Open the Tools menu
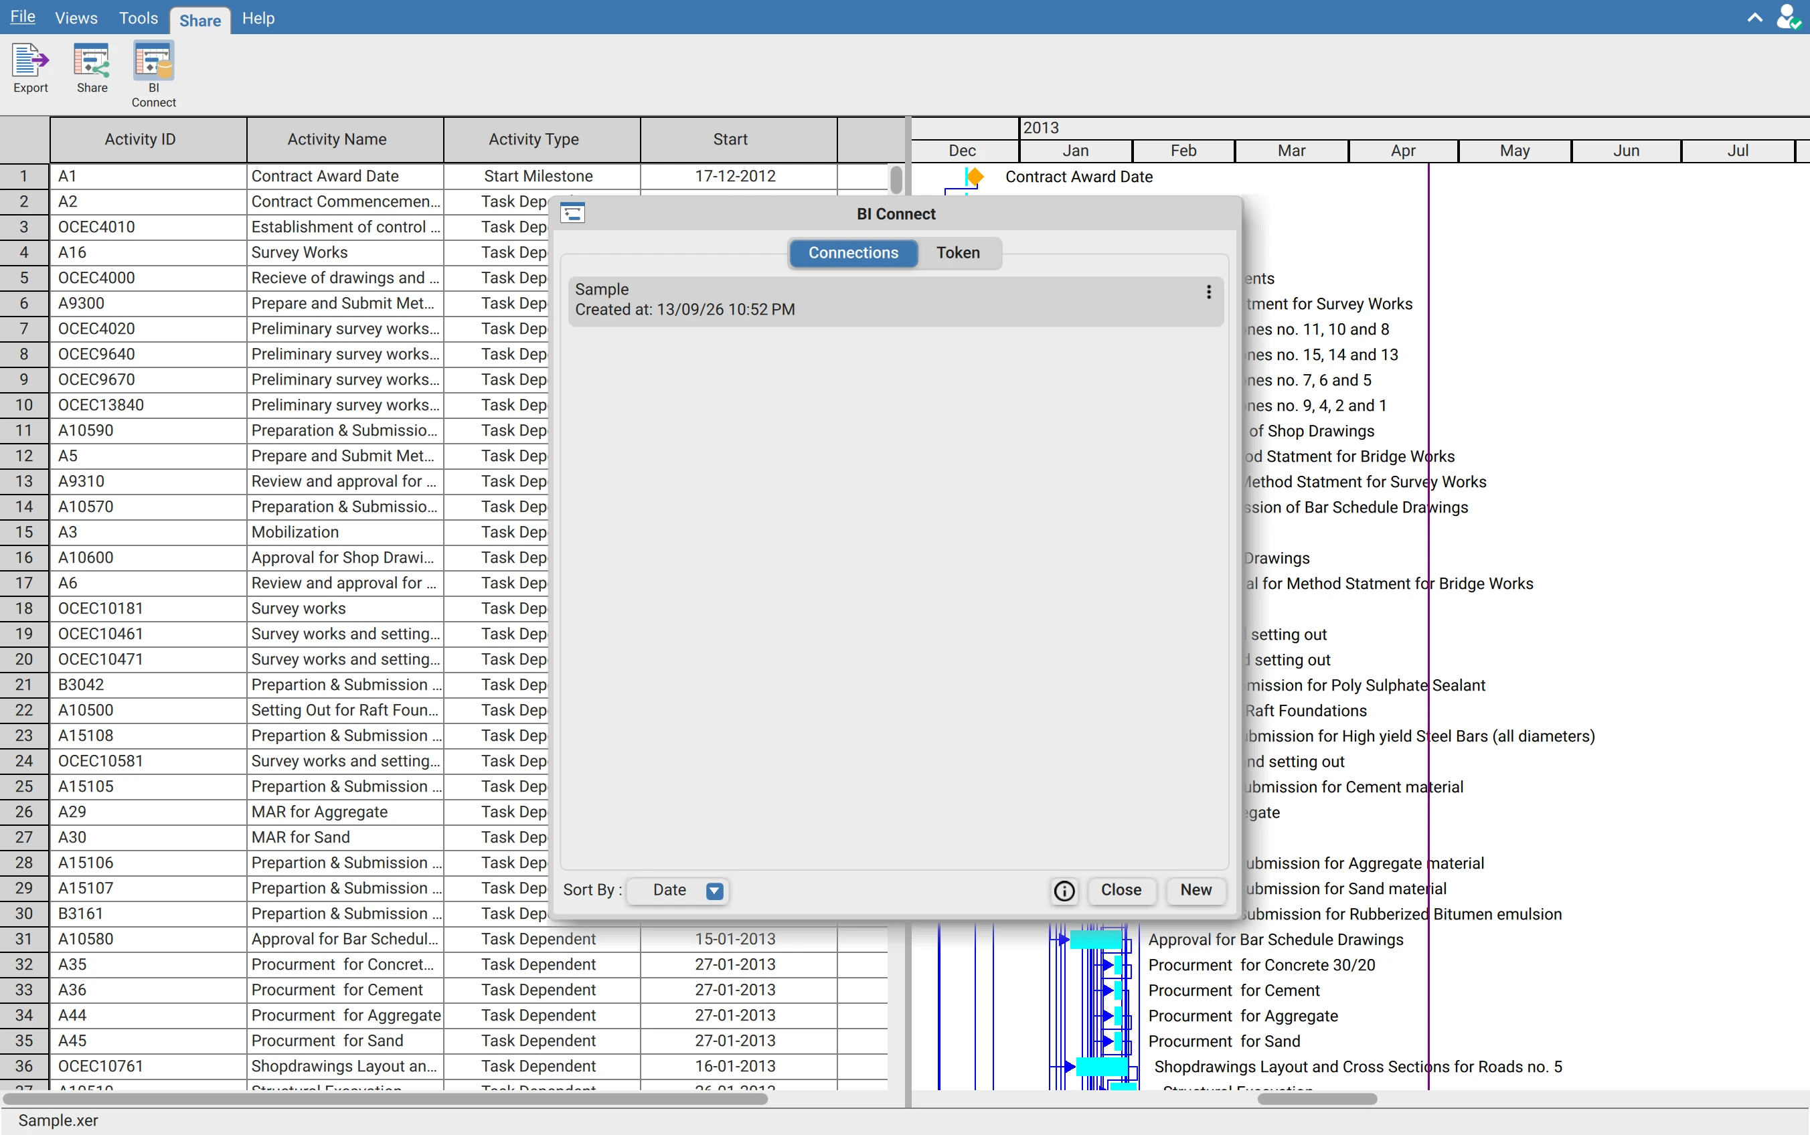 [x=138, y=17]
